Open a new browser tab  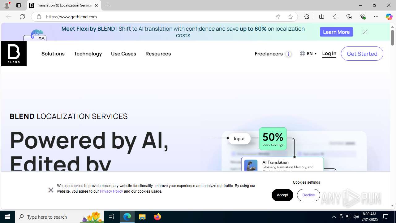[x=108, y=5]
